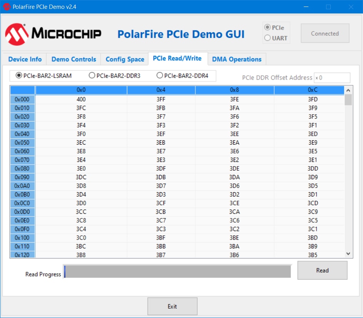
Task: Close the PolarFire PCIe Demo window
Action: point(351,7)
